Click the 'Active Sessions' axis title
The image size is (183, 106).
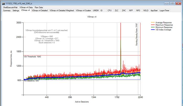pyautogui.click(x=82, y=102)
